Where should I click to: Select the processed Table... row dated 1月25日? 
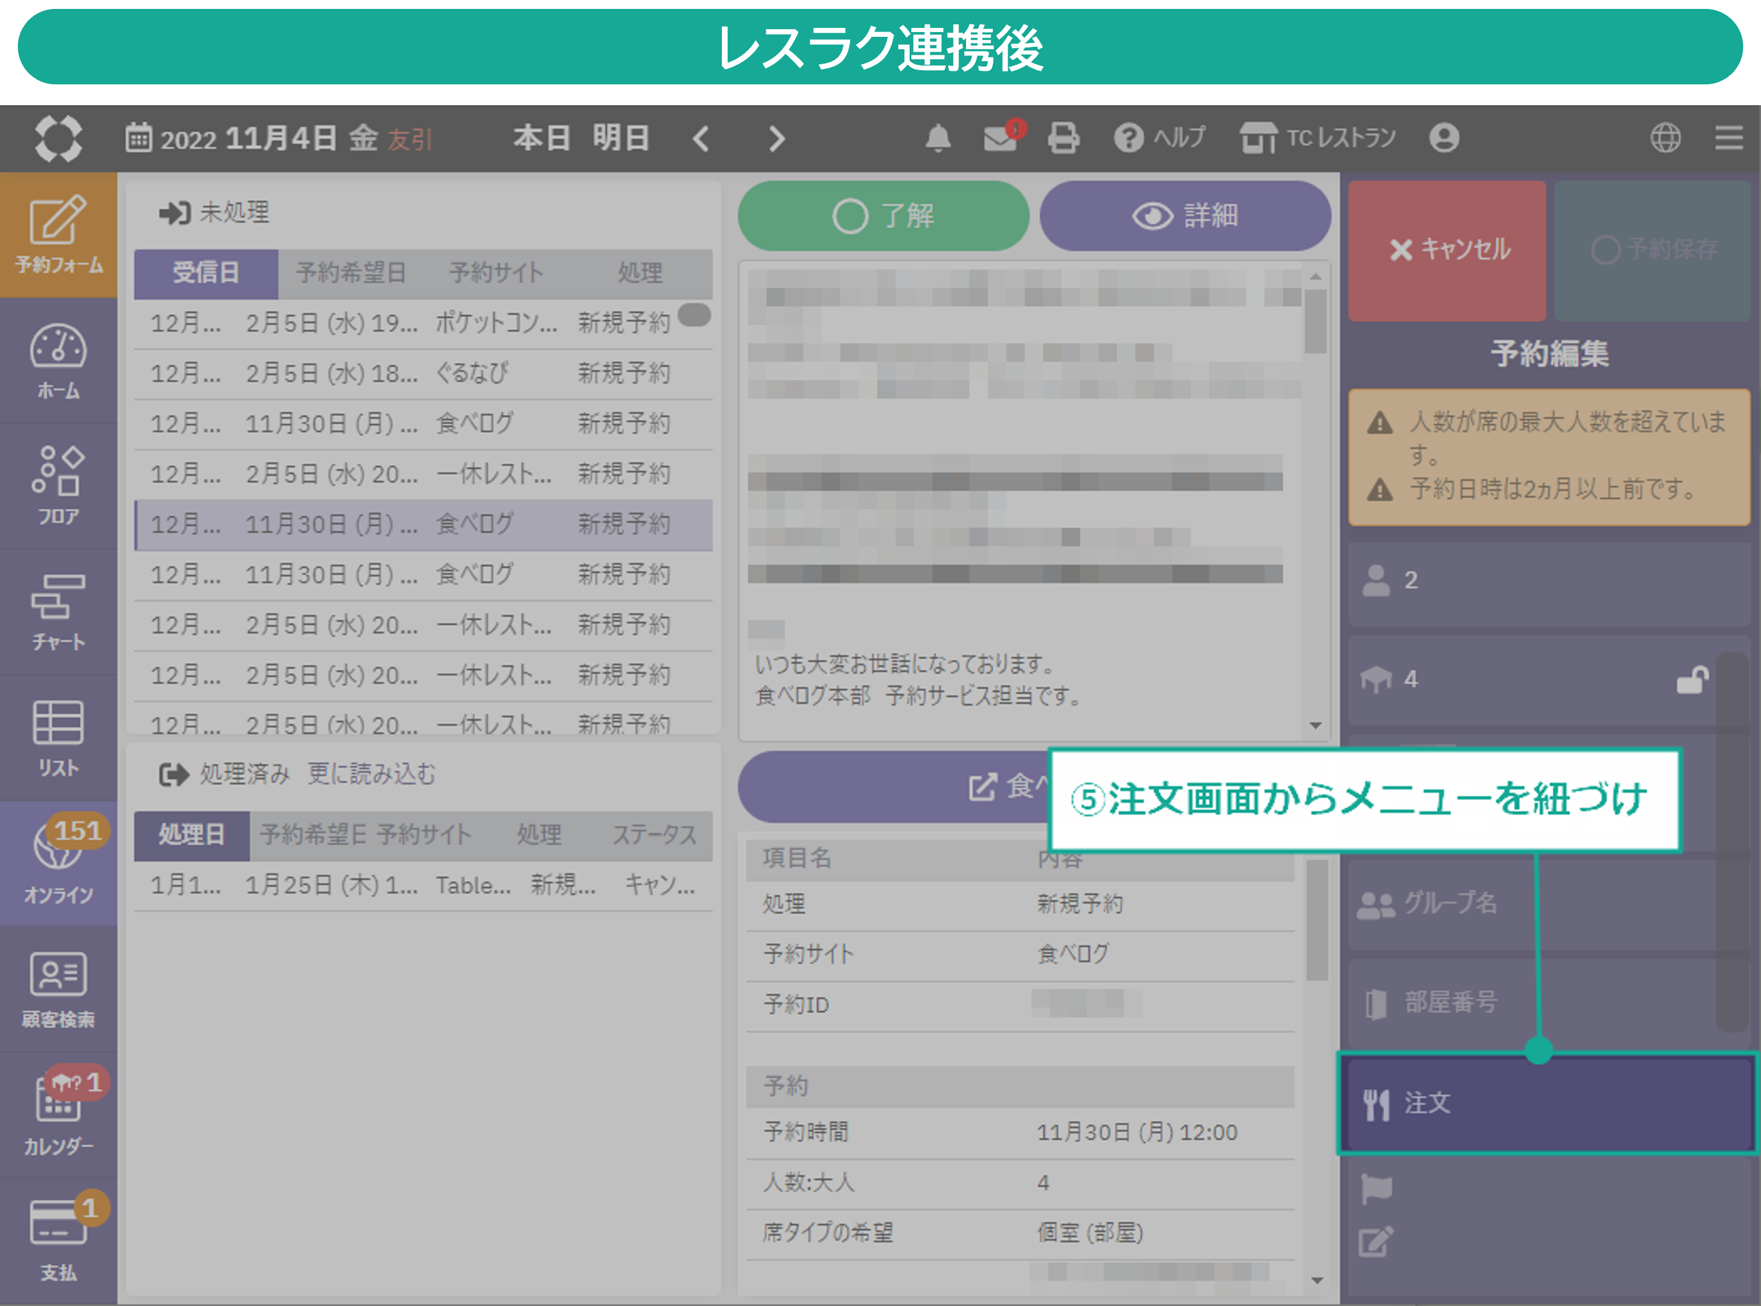click(424, 885)
